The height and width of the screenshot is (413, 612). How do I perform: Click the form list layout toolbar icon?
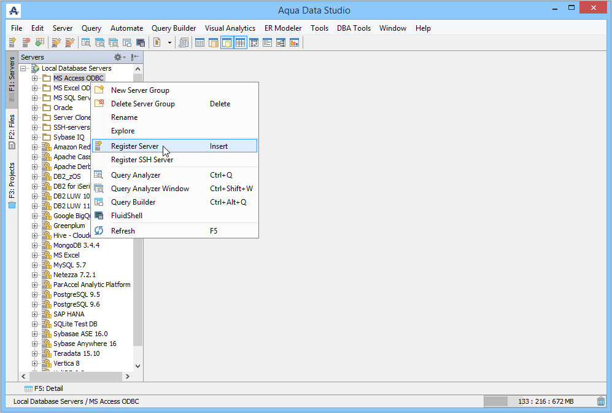268,42
